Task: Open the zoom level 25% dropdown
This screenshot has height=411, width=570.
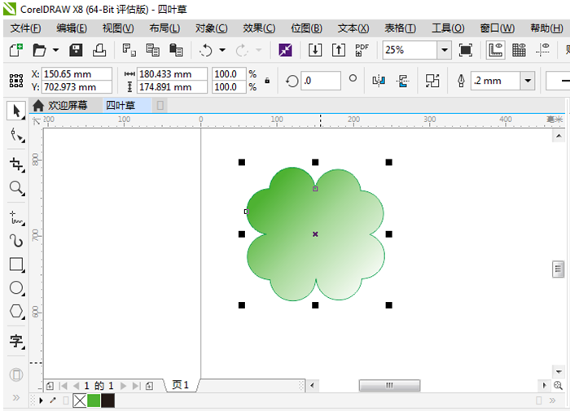Action: click(x=444, y=50)
